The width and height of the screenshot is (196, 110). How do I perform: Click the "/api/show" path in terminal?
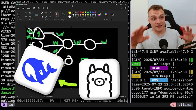(181, 80)
